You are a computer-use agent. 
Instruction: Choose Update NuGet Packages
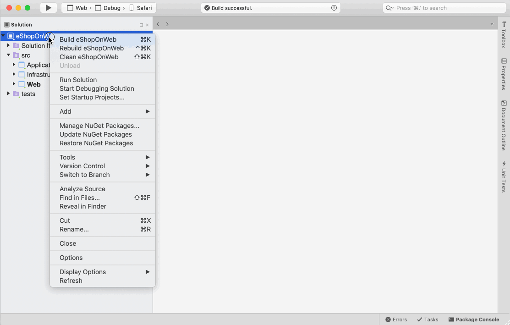click(x=103, y=134)
